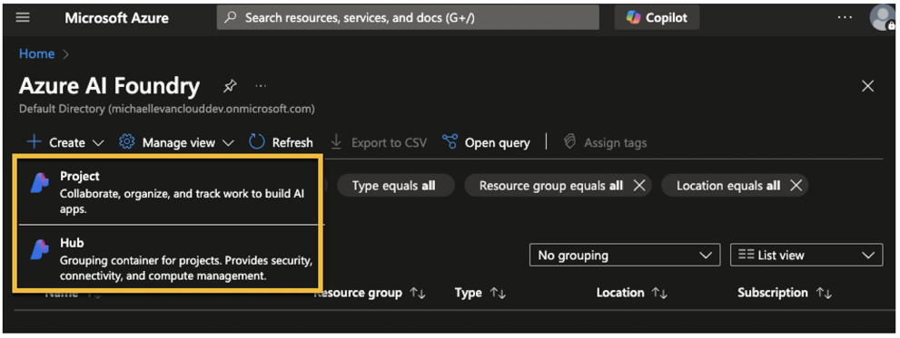This screenshot has height=338, width=900.
Task: Close the Azure AI Foundry blade
Action: pyautogui.click(x=868, y=86)
